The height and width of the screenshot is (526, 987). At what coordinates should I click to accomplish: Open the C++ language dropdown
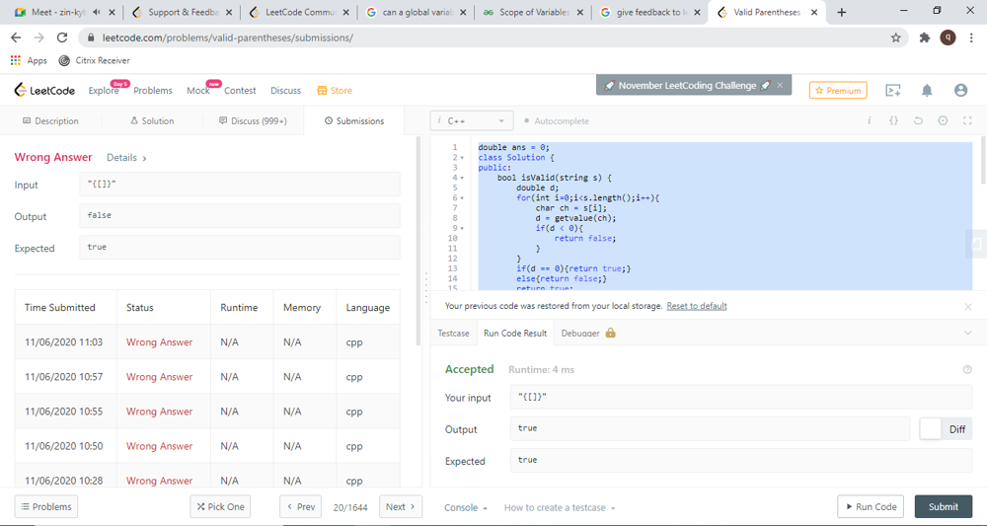coord(472,121)
